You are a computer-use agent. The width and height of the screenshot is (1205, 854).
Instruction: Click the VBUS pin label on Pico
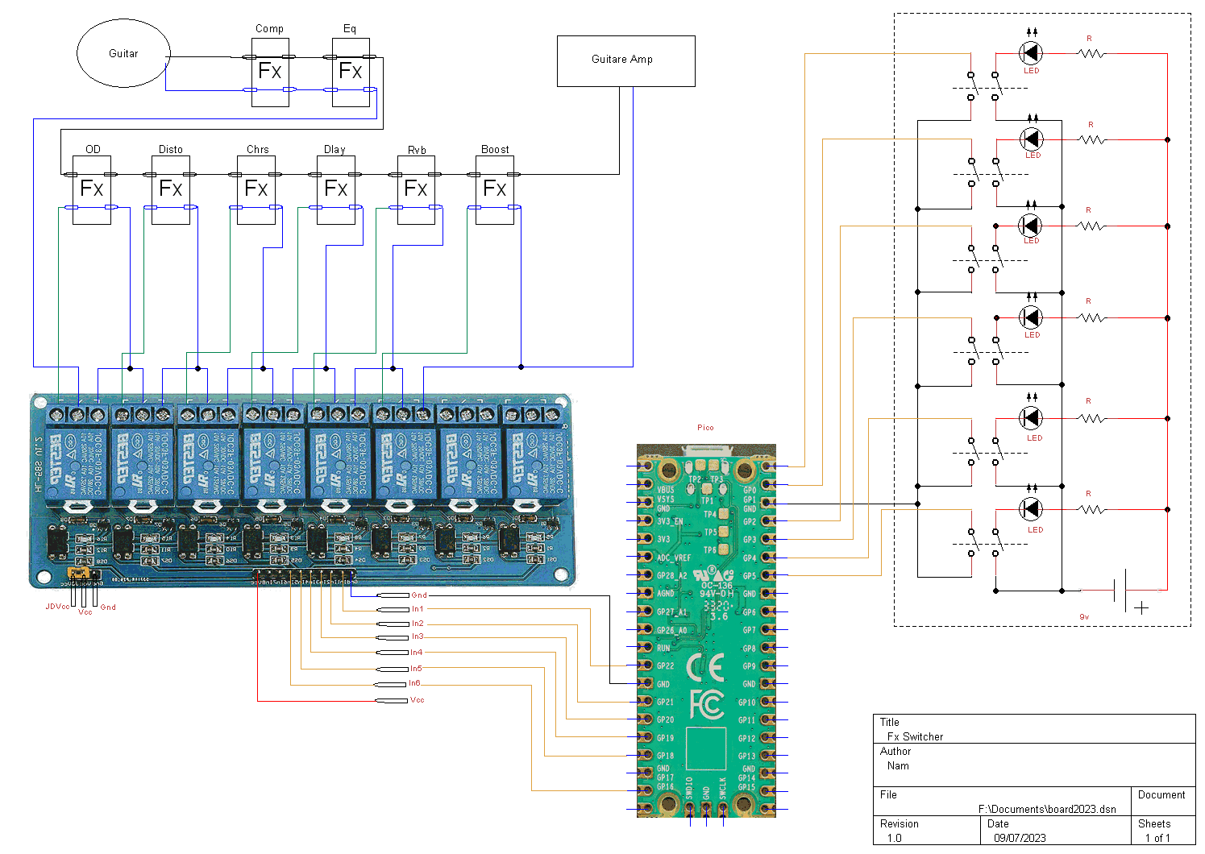(x=666, y=489)
